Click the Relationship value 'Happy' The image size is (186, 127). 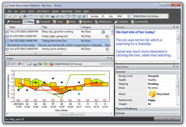[152, 100]
